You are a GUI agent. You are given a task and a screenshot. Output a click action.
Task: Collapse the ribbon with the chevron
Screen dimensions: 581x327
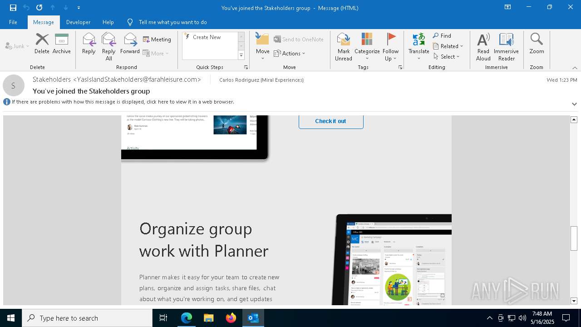[x=575, y=68]
